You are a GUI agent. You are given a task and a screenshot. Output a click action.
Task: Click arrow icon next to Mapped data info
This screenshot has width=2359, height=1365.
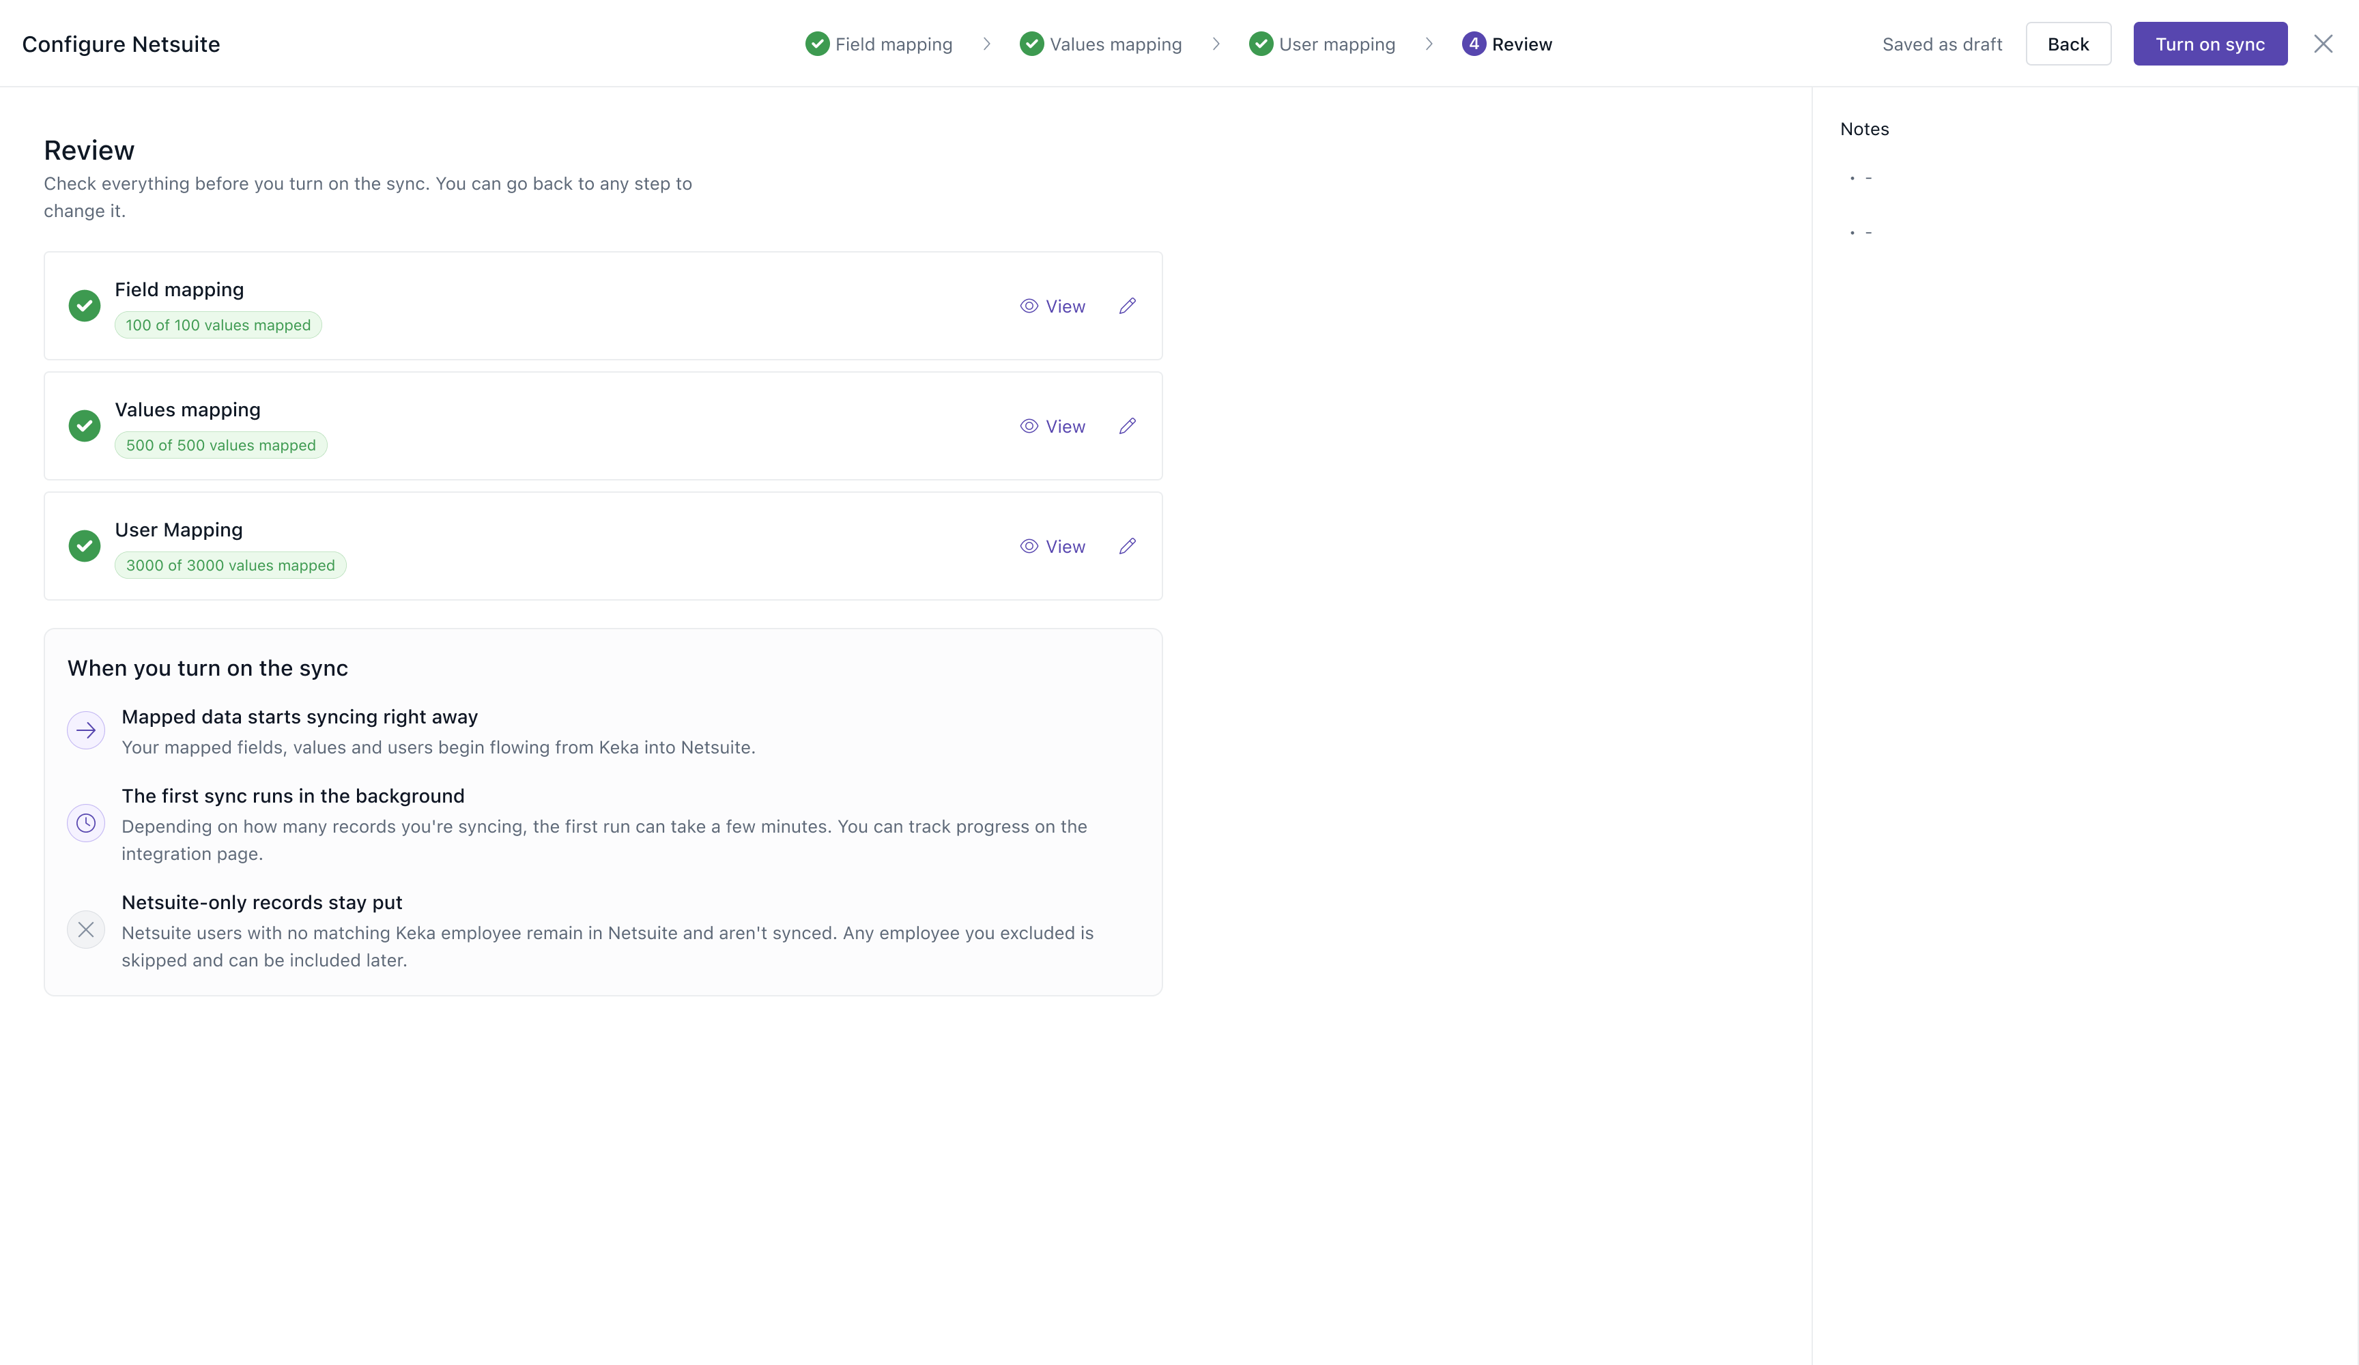[86, 730]
